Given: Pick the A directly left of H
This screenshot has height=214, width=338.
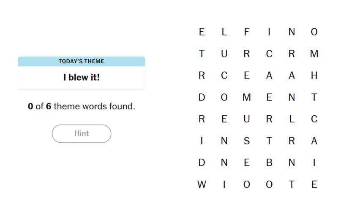Looking at the screenshot, I should coord(292,76).
